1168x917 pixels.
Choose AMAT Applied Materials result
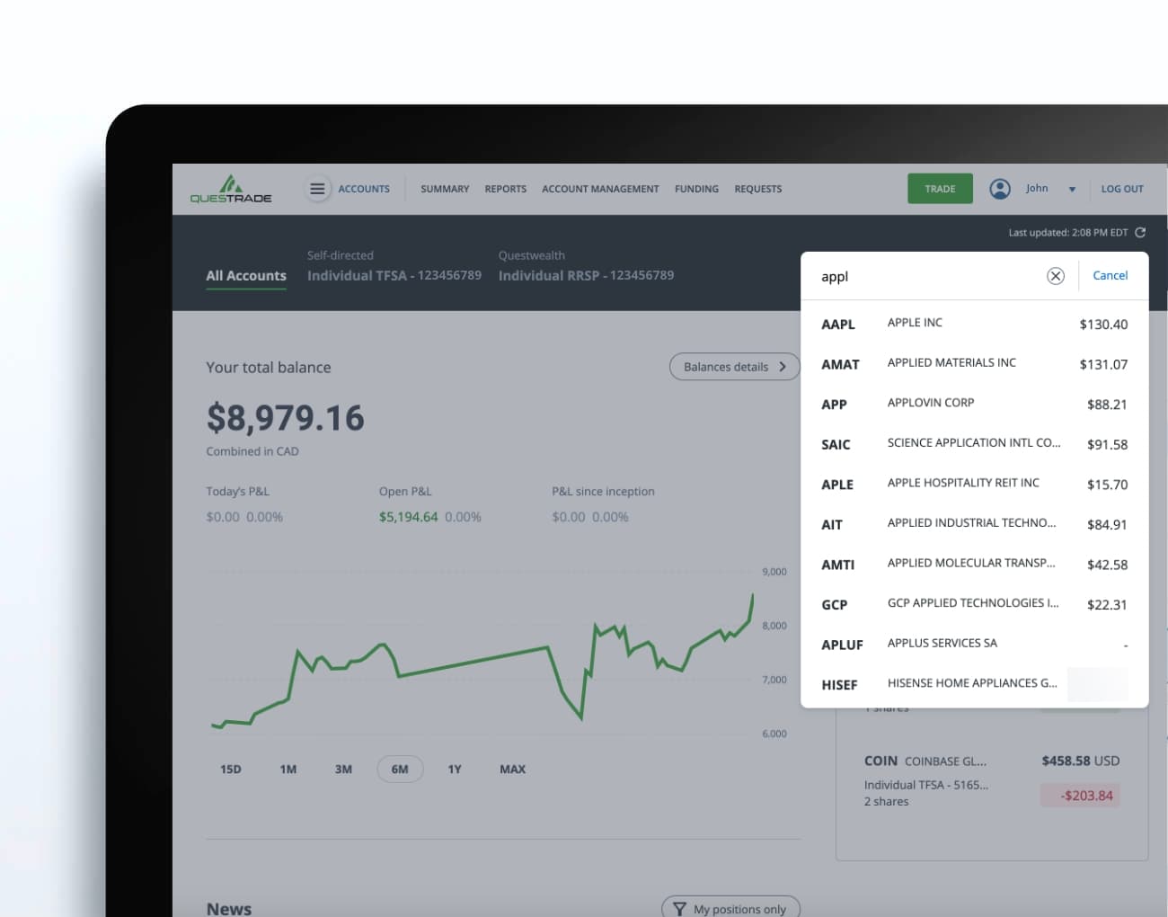(974, 364)
